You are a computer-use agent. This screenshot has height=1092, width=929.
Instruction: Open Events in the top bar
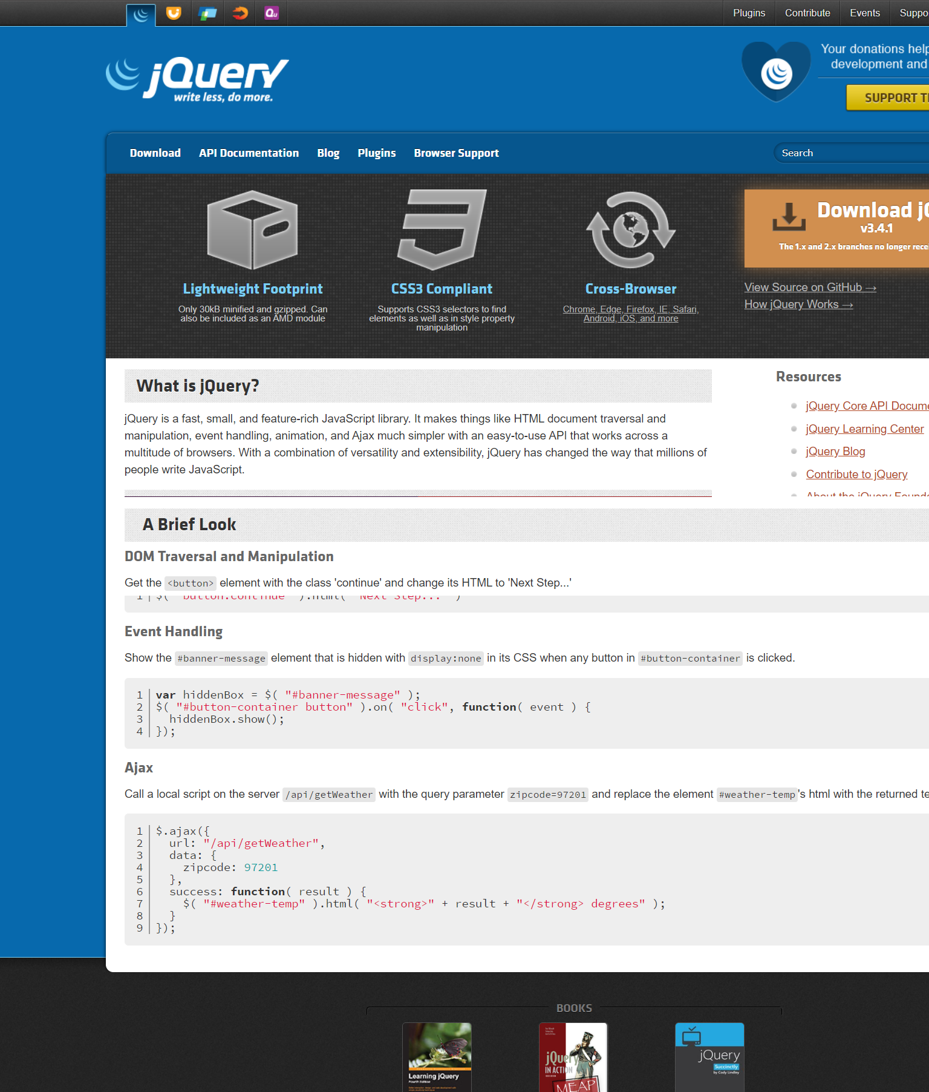pos(865,13)
